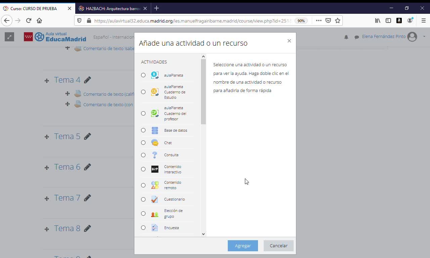This screenshot has width=430, height=258.
Task: Click the H5P Contenido interactivo icon
Action: [155, 169]
